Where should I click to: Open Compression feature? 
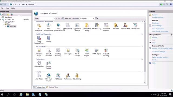(39, 64)
